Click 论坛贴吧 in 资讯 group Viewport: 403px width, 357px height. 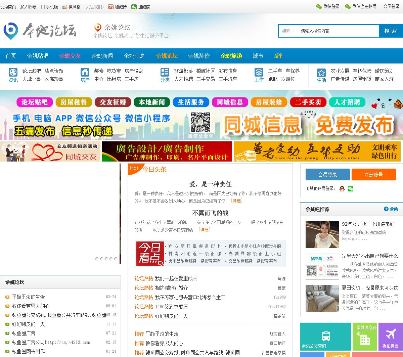(32, 71)
